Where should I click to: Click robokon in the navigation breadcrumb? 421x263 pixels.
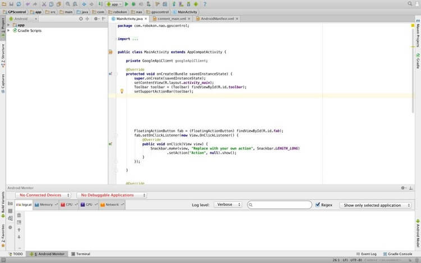click(x=118, y=12)
